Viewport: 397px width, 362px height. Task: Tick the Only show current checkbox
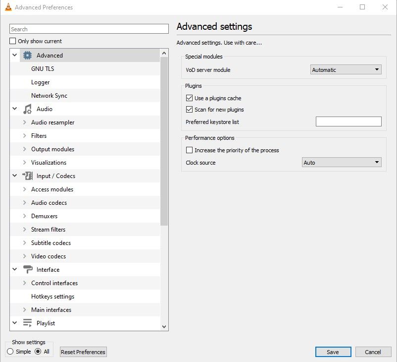pyautogui.click(x=13, y=41)
